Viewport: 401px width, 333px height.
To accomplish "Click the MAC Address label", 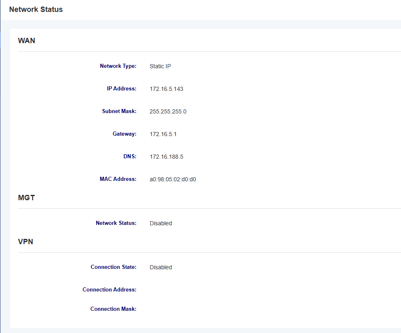I will click(x=118, y=179).
